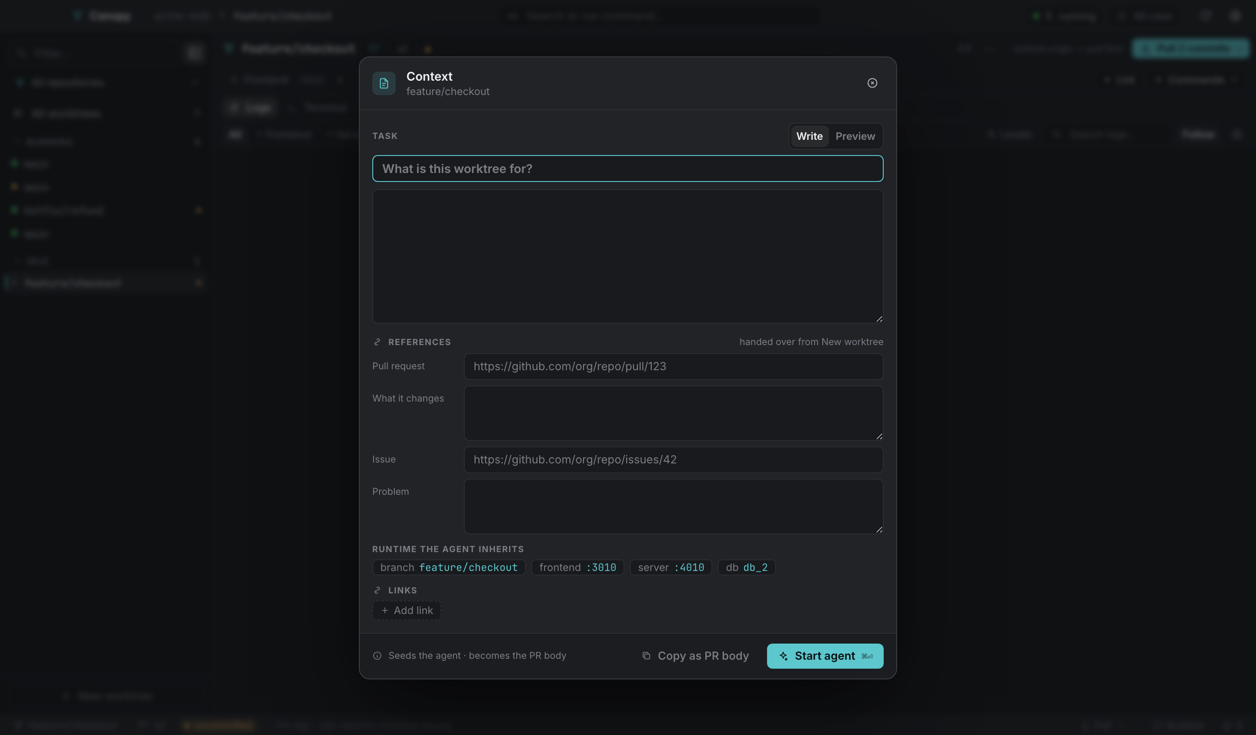Click the 'What it changes' textarea
This screenshot has width=1256, height=735.
tap(673, 413)
